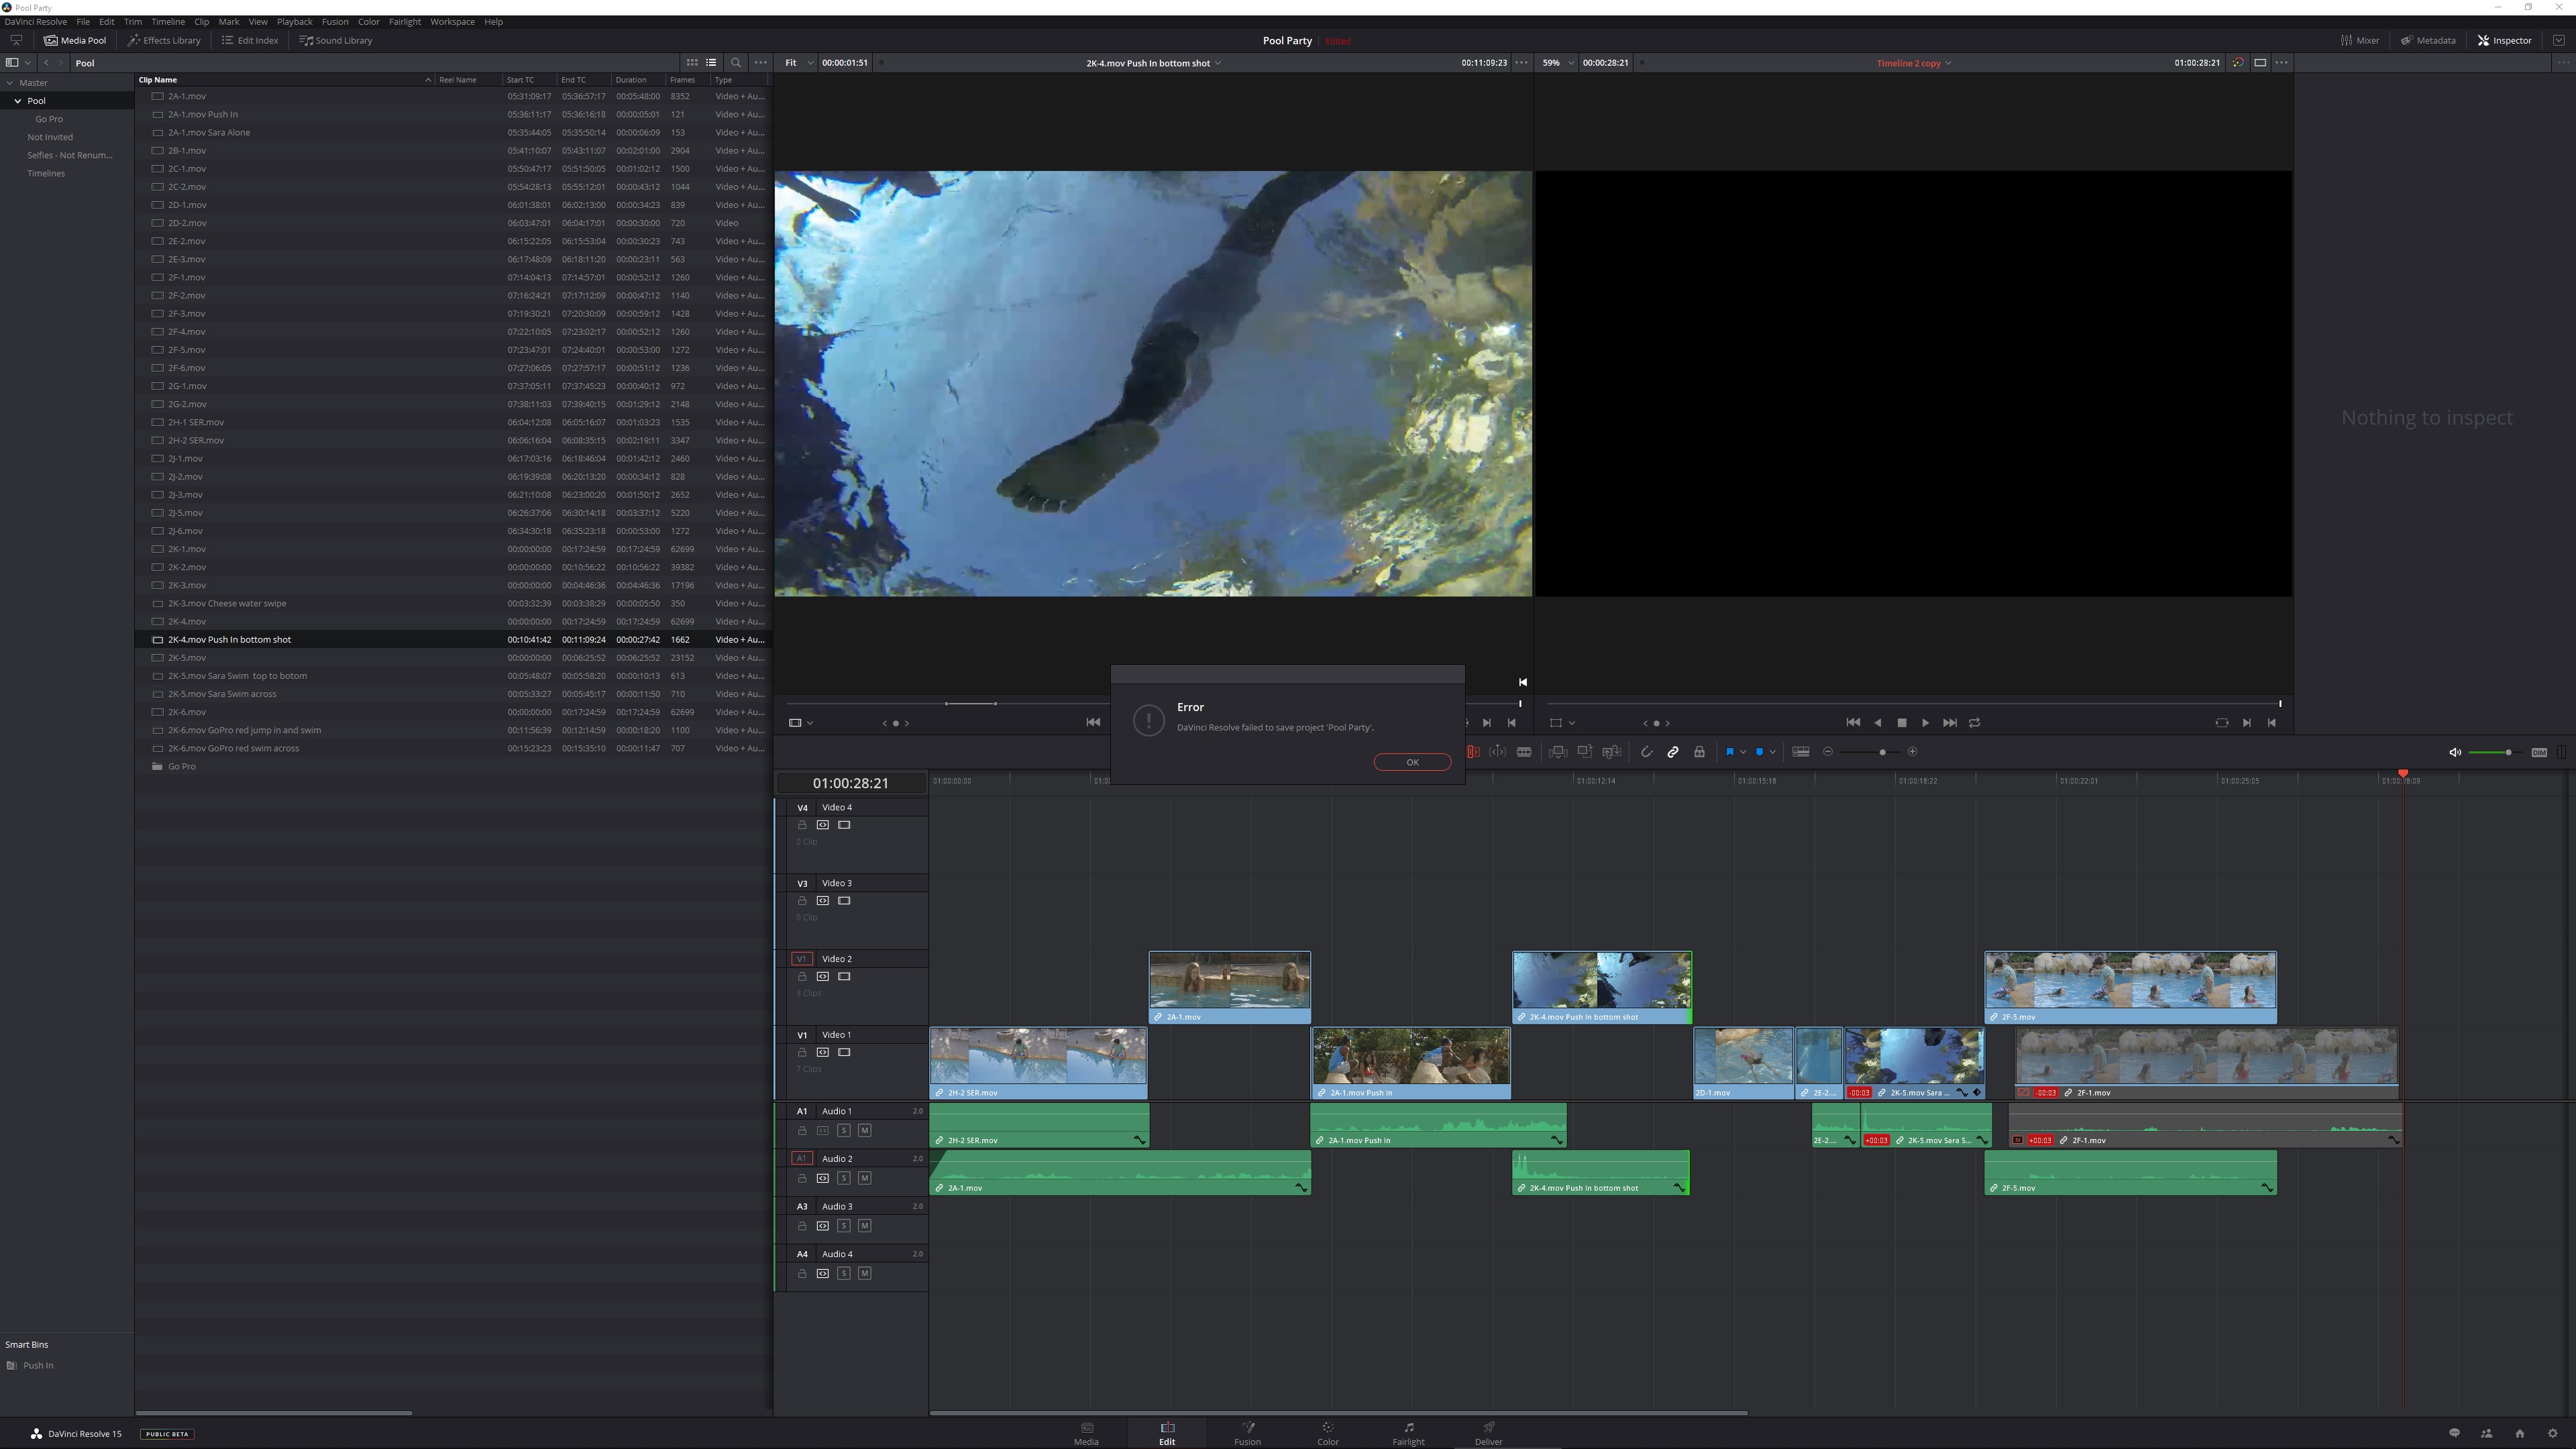This screenshot has width=2576, height=1449.
Task: Switch media pool to thumbnail view
Action: [x=692, y=62]
